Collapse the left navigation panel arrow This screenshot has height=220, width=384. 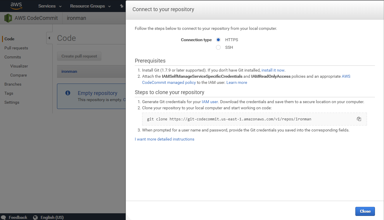[49, 38]
